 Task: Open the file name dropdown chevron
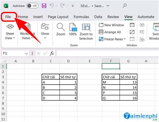pos(108,6)
